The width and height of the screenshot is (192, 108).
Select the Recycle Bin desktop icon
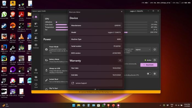[x=4, y=4]
